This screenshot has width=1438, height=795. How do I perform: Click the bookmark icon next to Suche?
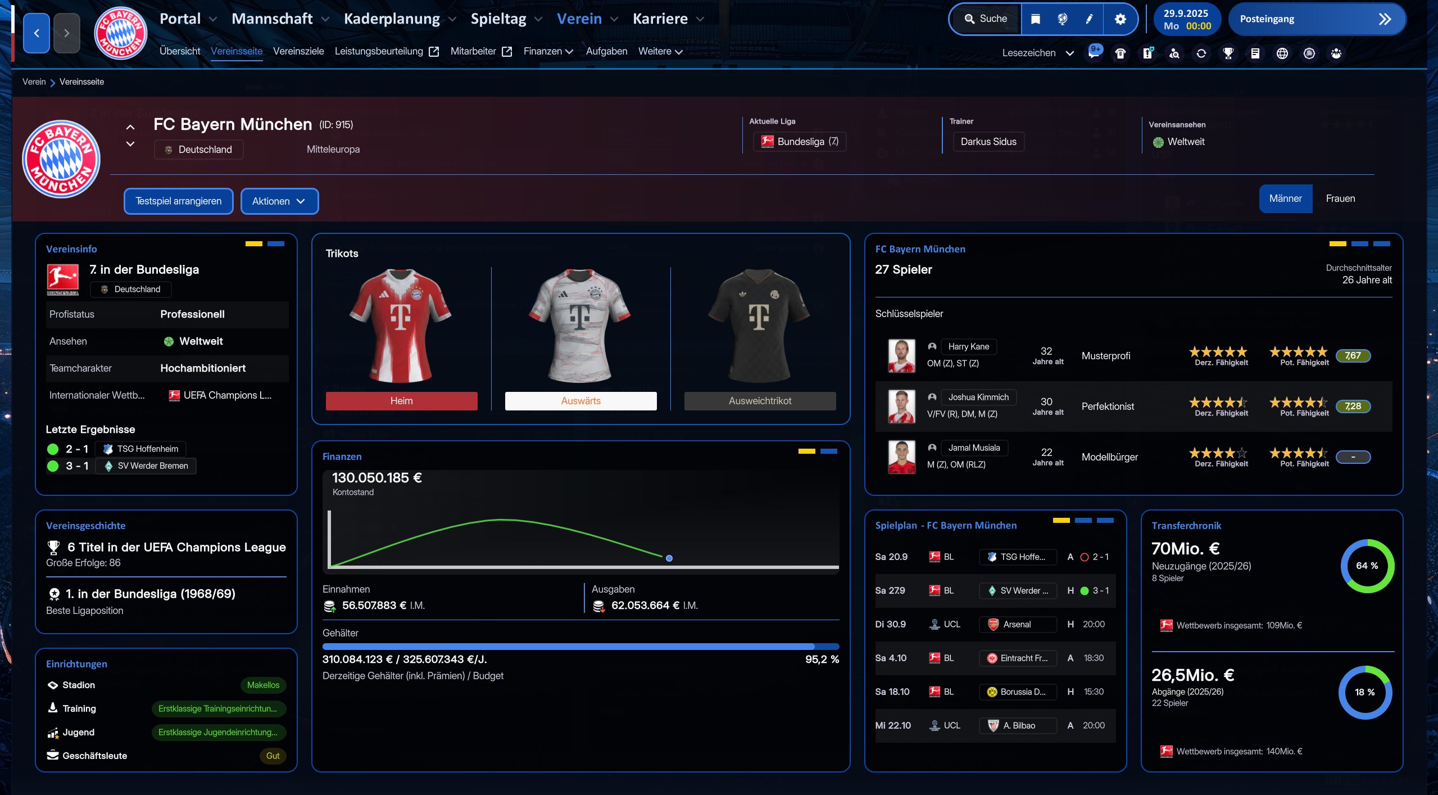tap(1036, 19)
